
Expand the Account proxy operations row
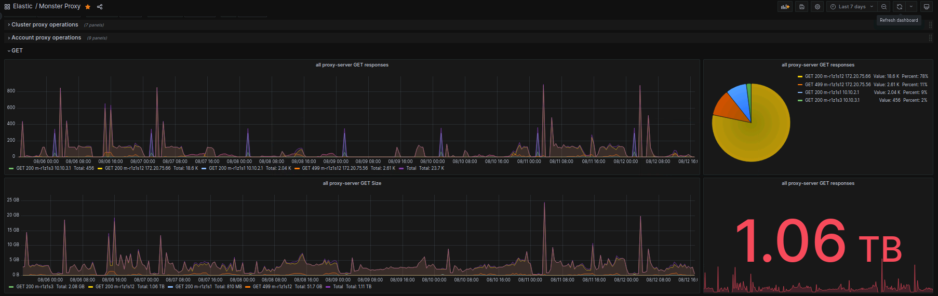pyautogui.click(x=46, y=38)
